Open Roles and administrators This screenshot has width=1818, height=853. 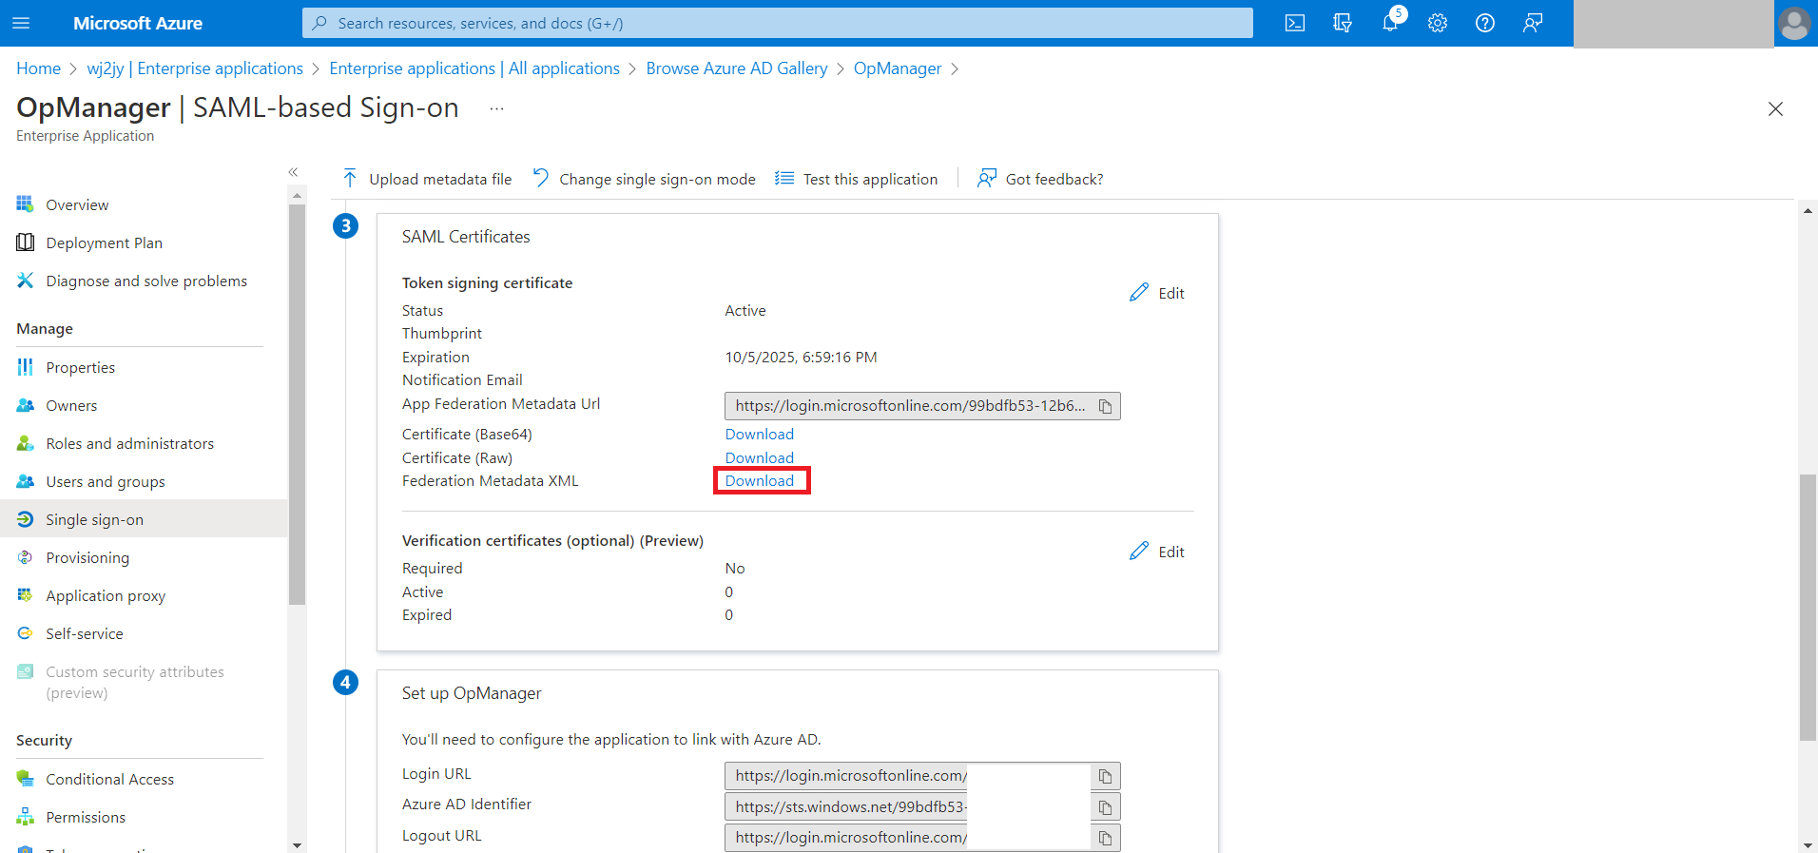(x=129, y=443)
